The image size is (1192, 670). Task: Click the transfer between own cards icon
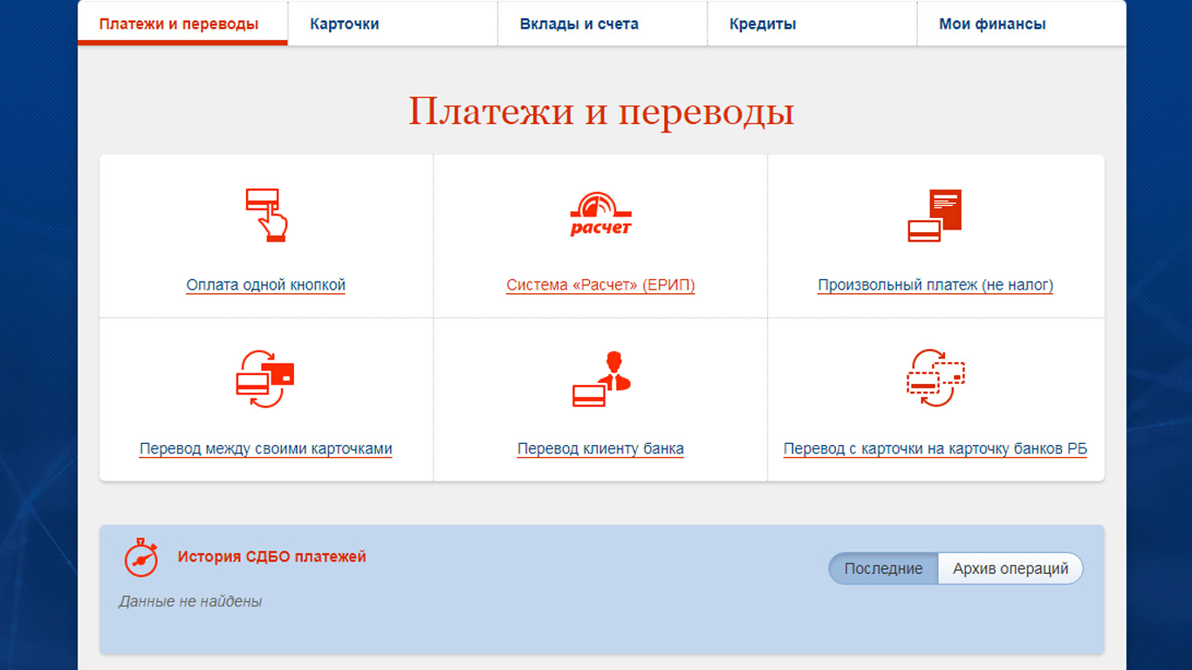[265, 379]
